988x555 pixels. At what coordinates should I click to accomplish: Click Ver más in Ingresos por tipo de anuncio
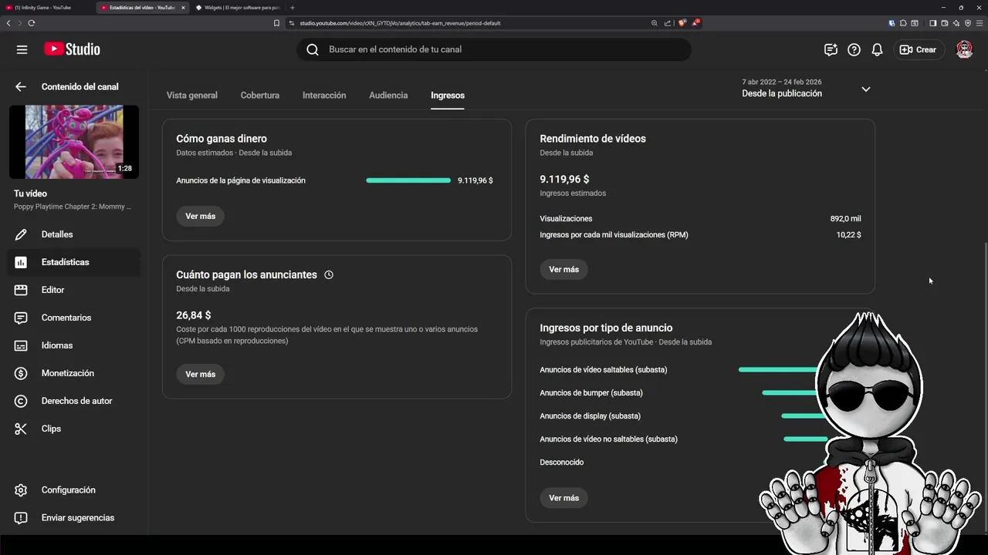[x=564, y=498]
